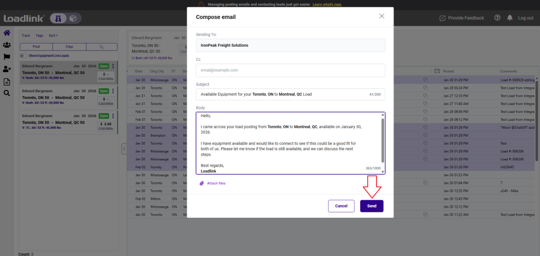
Task: Cancel the compose email dialog
Action: pyautogui.click(x=341, y=206)
